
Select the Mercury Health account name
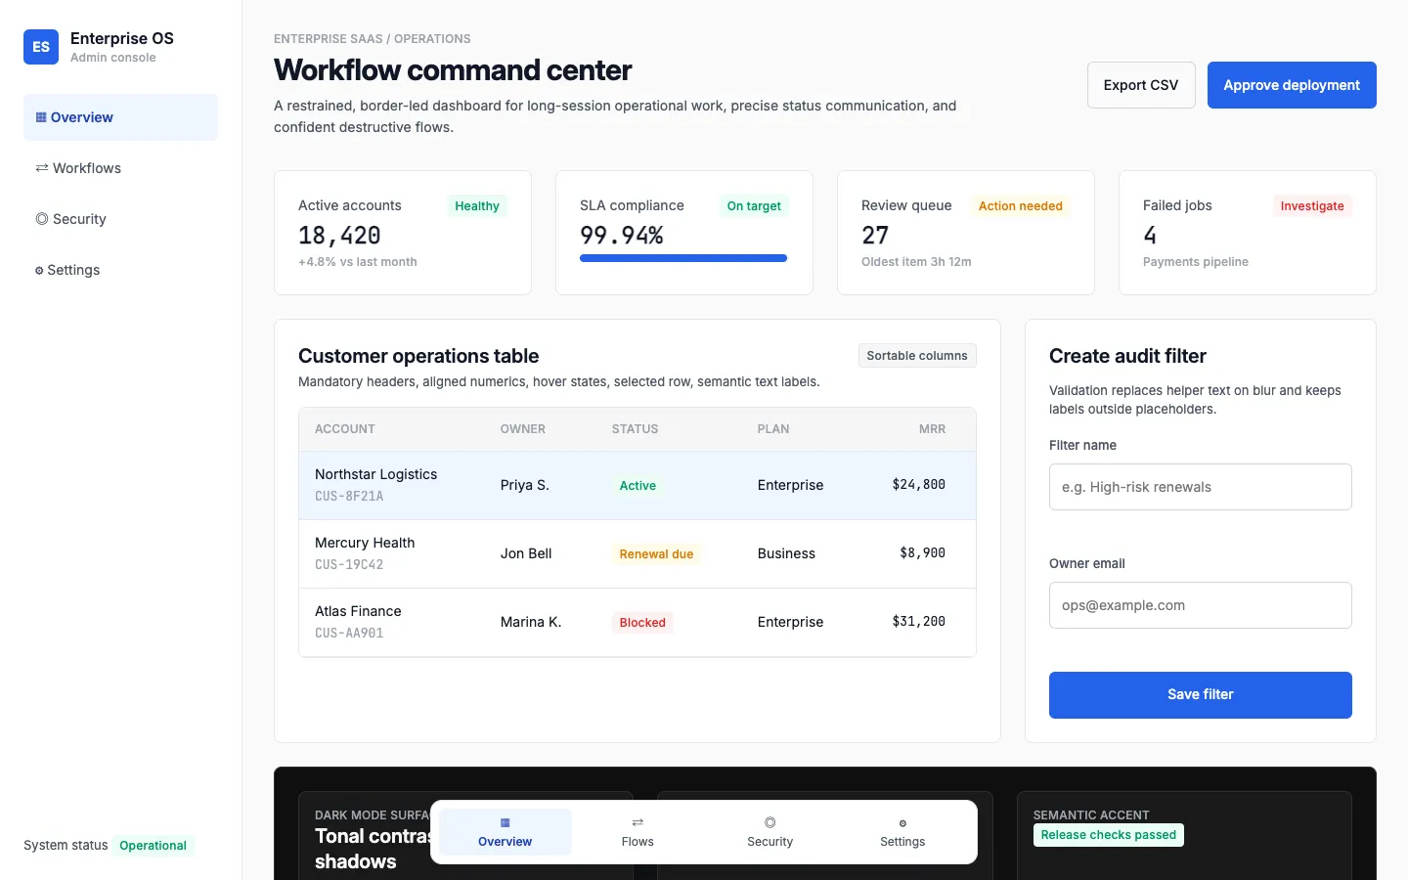(365, 543)
